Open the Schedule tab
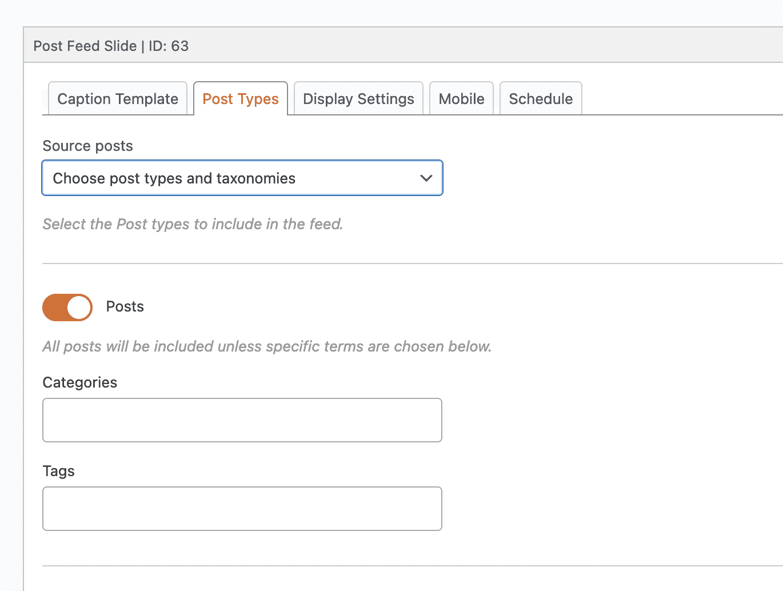Image resolution: width=783 pixels, height=591 pixels. [x=541, y=99]
